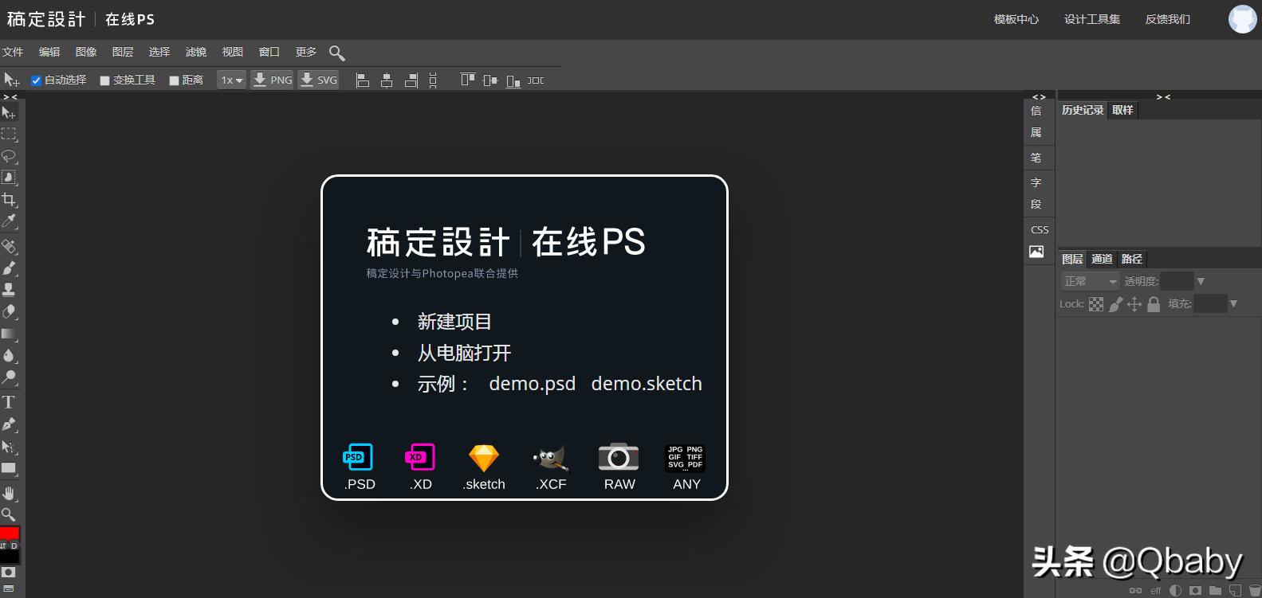Open the CSS side panel

[x=1040, y=229]
